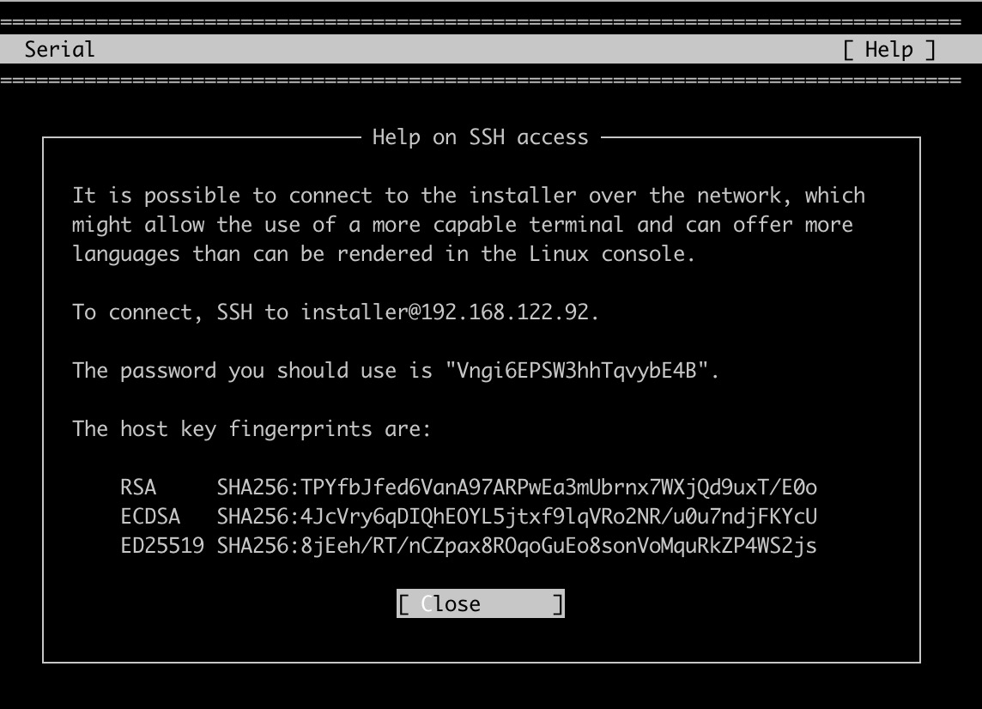Select the ECDSA fingerprint line
Screen dimensions: 982x709
pyautogui.click(x=469, y=517)
